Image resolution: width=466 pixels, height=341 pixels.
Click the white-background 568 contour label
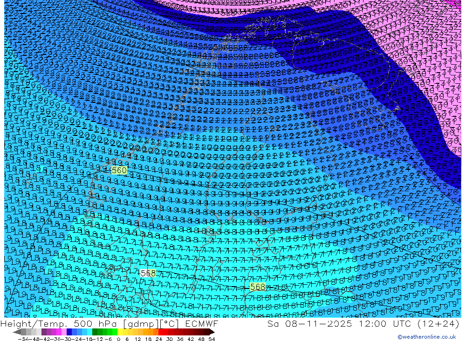[148, 273]
